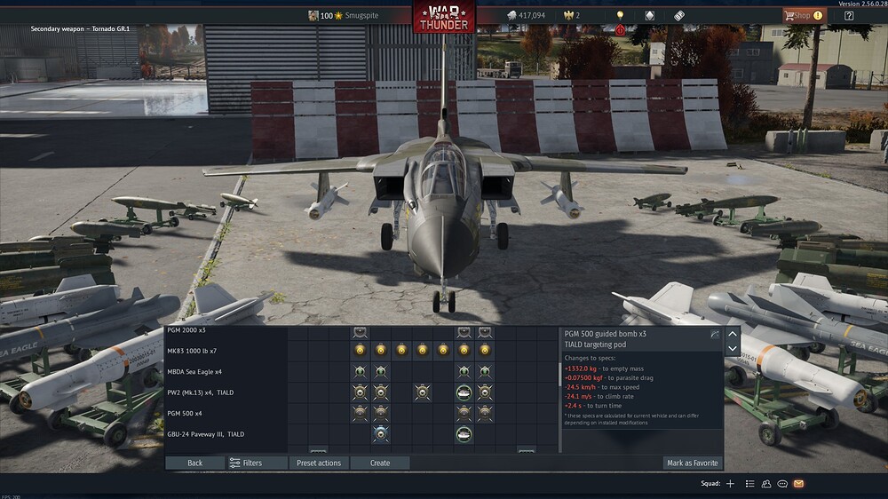Click the last MK83 yellow bomb icon
The width and height of the screenshot is (888, 499).
click(485, 351)
